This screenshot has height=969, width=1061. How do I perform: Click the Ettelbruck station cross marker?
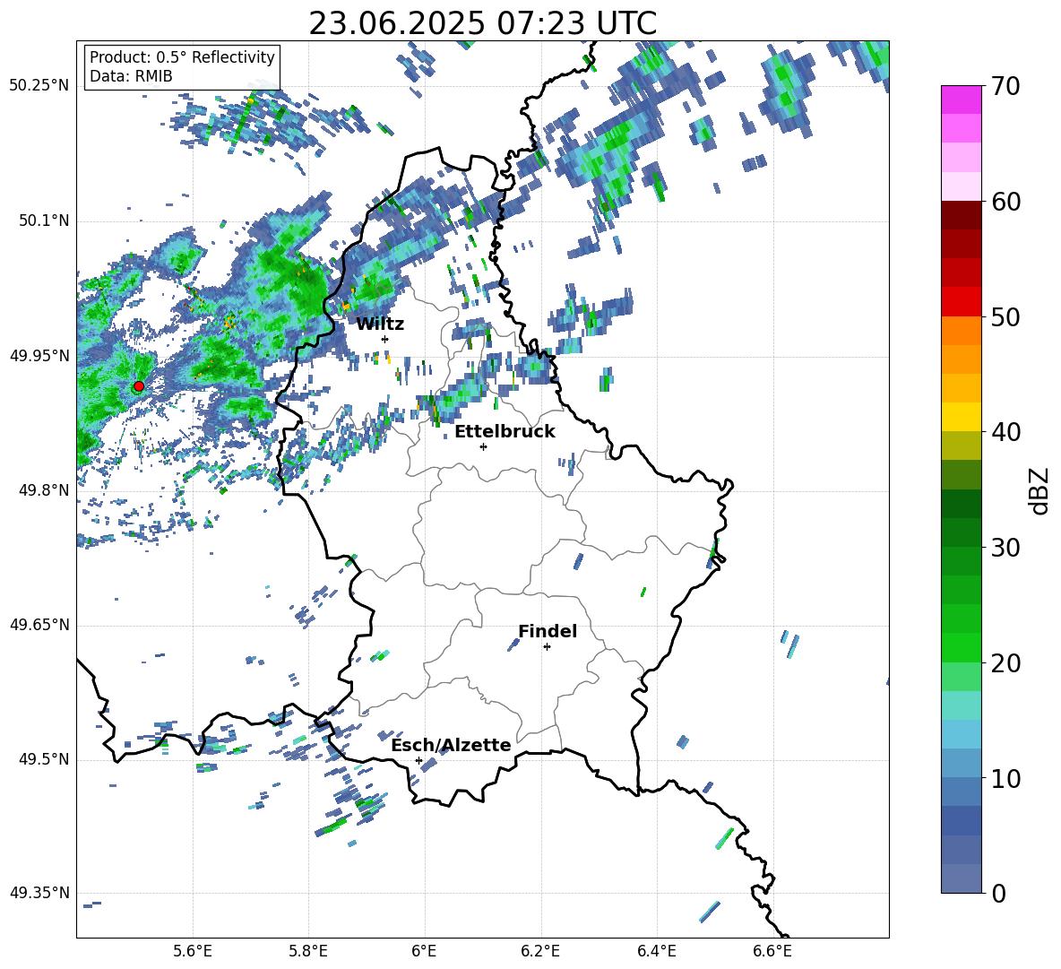click(483, 446)
